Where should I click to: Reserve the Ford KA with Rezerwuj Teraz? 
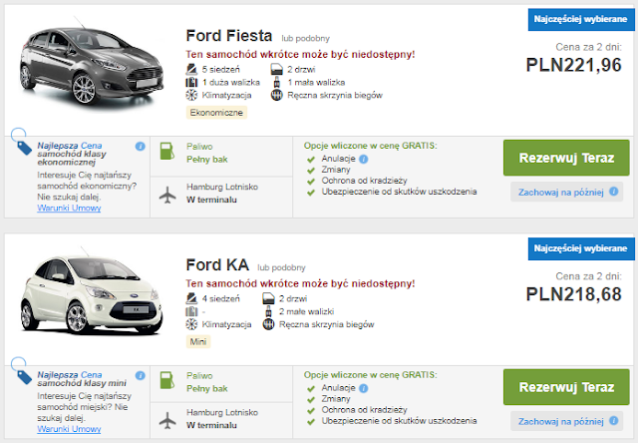[566, 387]
